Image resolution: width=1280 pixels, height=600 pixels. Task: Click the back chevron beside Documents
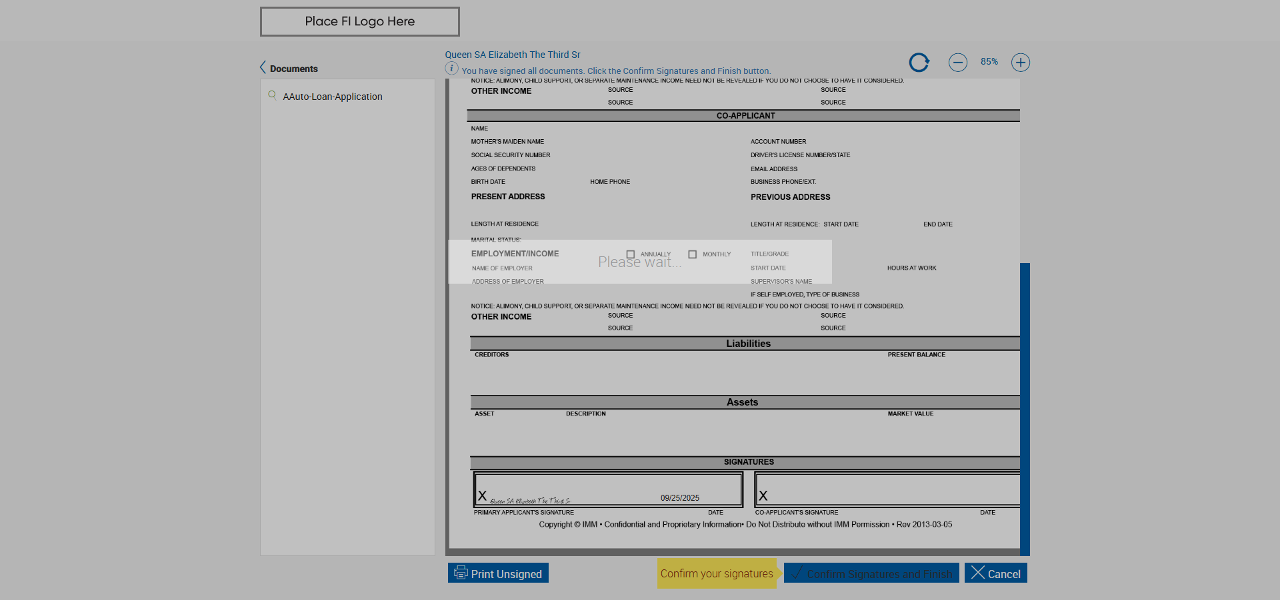coord(263,67)
